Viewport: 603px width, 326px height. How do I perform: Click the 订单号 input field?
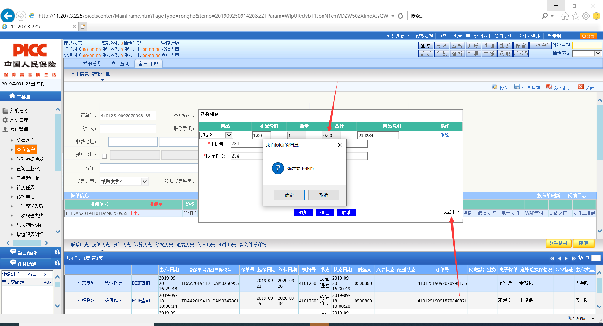[x=128, y=116]
